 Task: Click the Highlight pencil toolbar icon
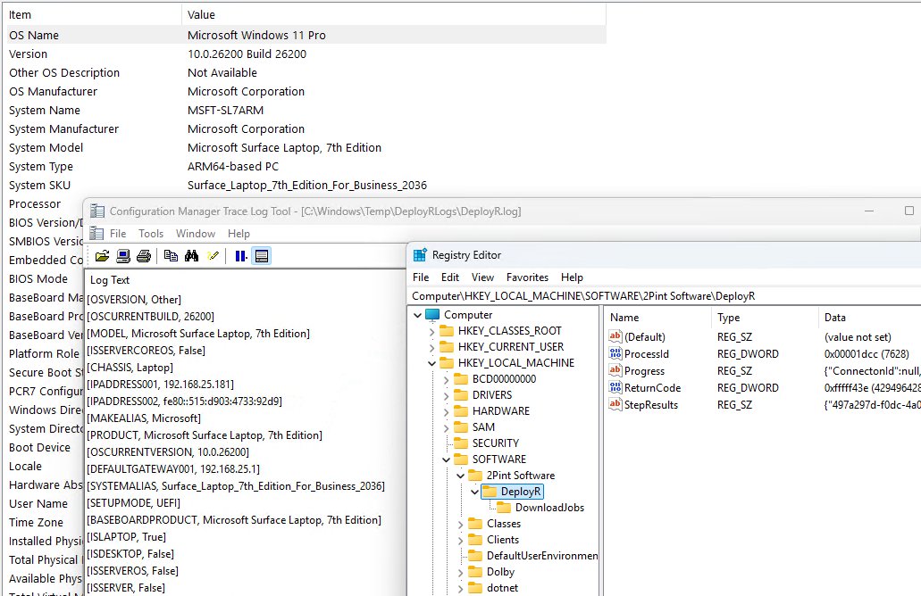214,256
